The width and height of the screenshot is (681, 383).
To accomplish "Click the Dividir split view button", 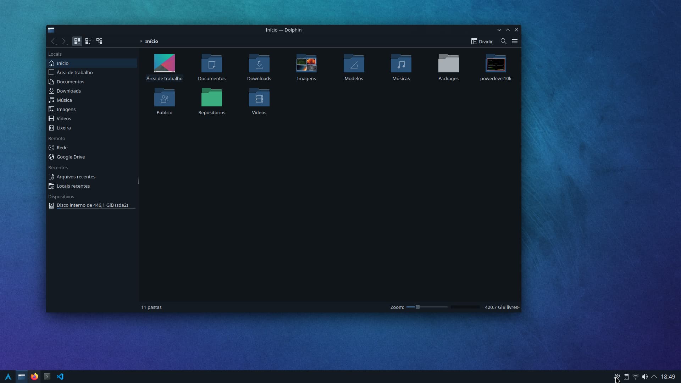I will [x=482, y=41].
